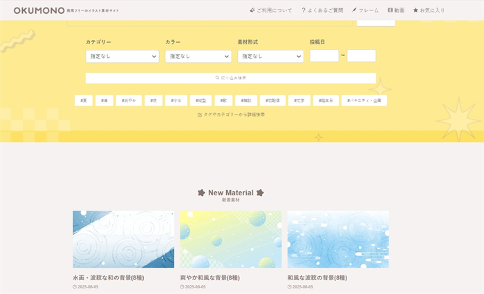The width and height of the screenshot is (484, 294).
Task: Open タグやカテゴリーから詳細検索 link
Action: [x=231, y=115]
